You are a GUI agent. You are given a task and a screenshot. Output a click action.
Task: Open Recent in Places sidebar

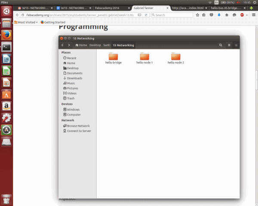point(70,58)
